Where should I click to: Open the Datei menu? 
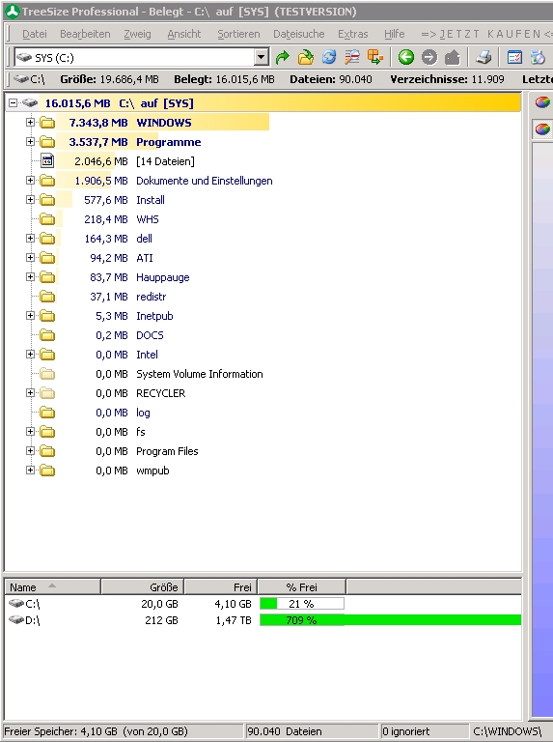(35, 34)
